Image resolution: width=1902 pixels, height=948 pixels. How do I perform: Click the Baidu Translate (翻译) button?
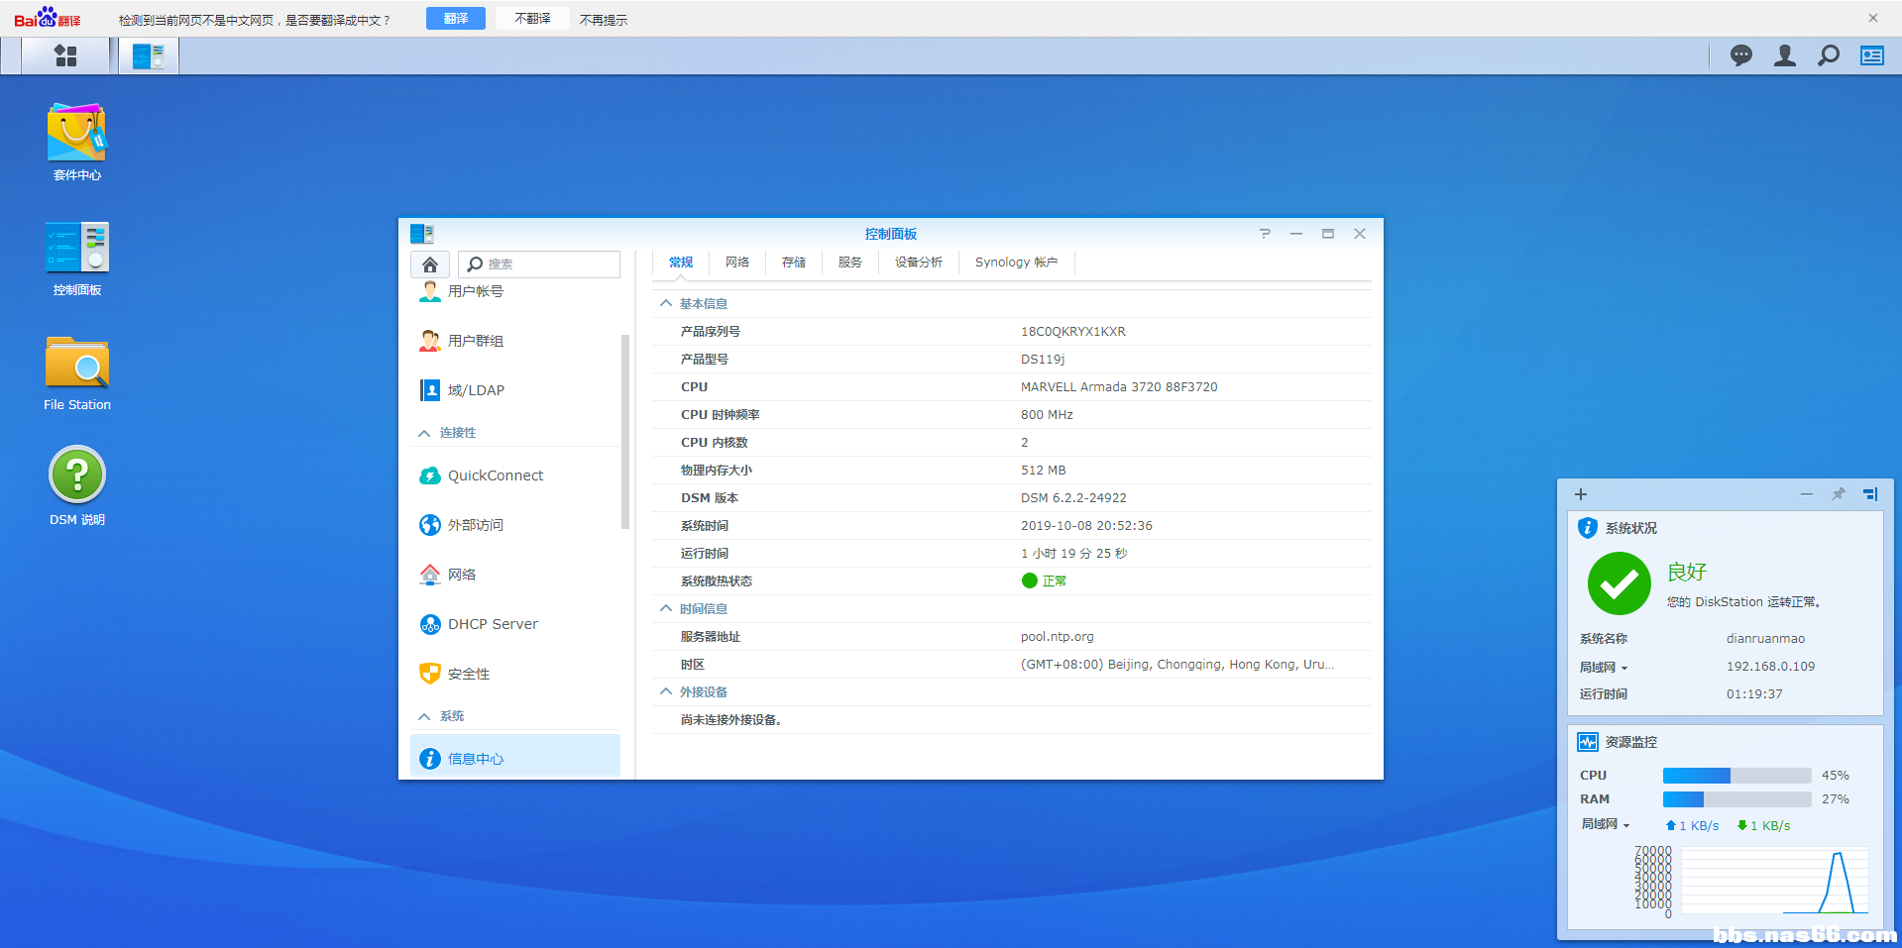tap(456, 19)
